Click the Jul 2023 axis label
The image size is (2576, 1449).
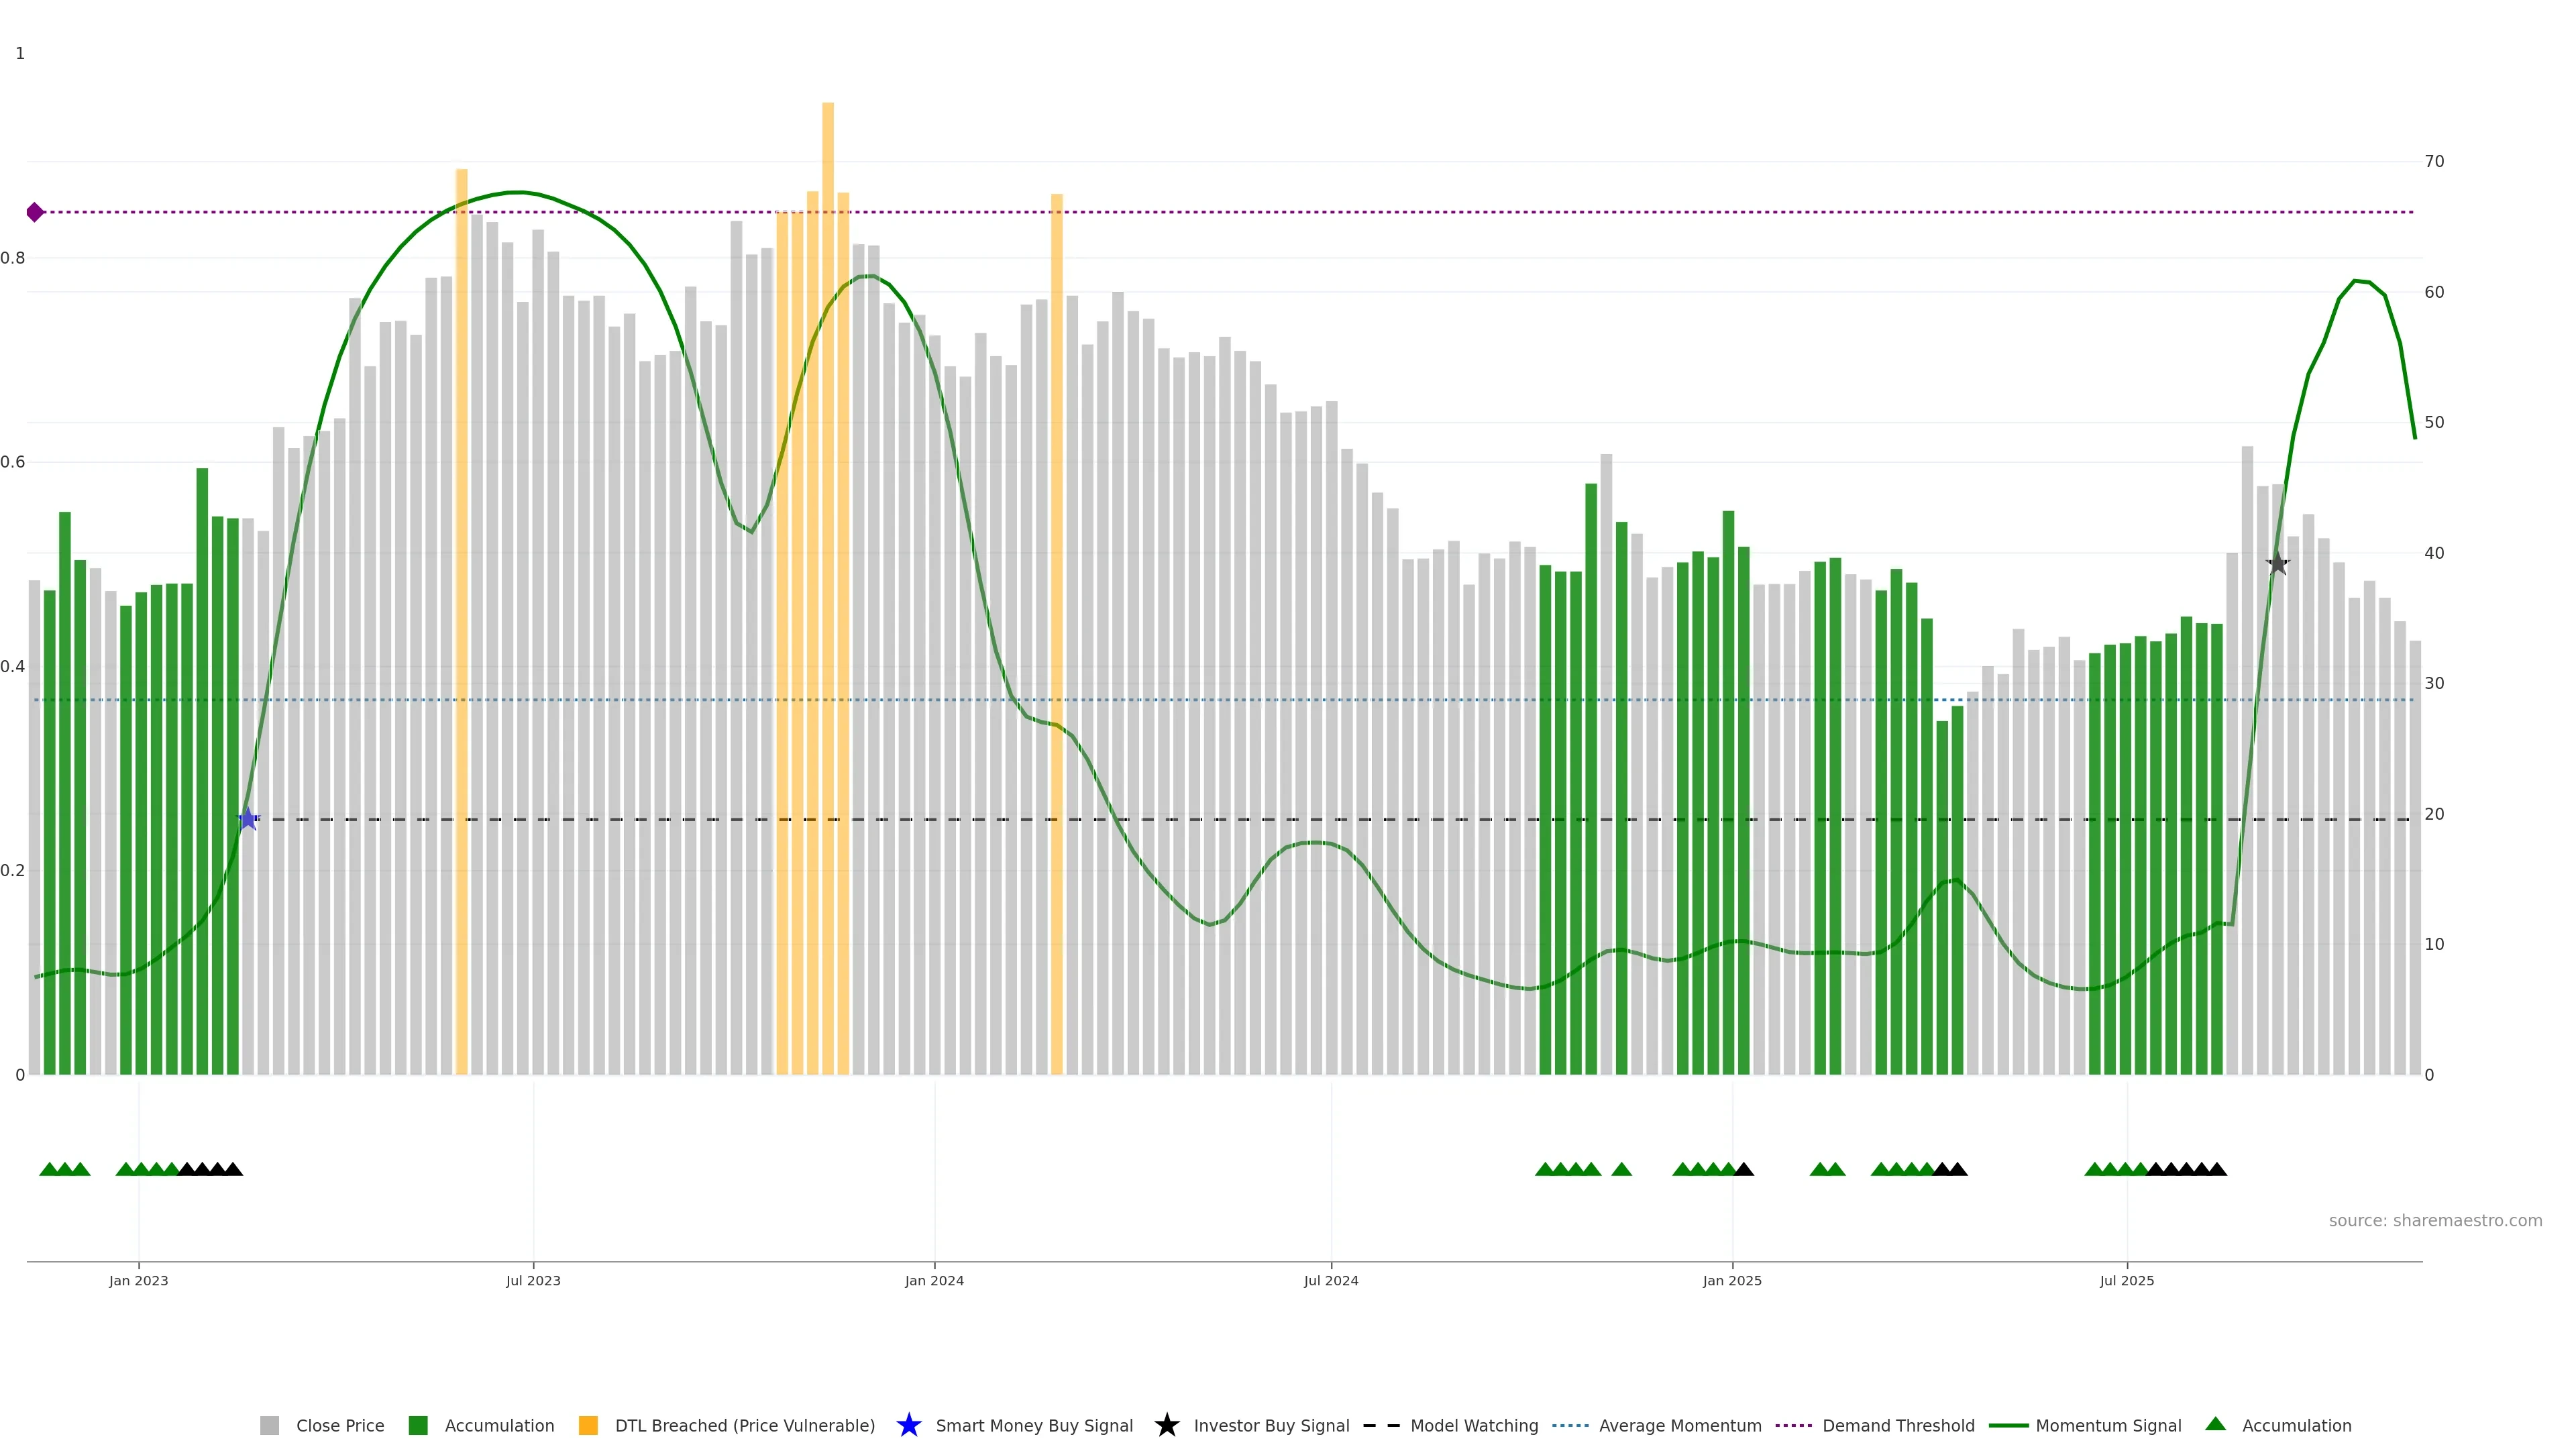point(533,1280)
